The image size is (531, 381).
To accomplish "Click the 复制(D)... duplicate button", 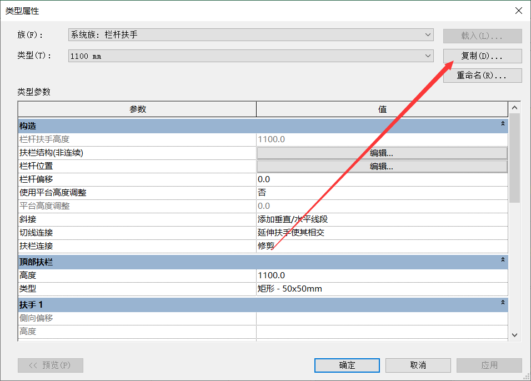I will point(482,56).
